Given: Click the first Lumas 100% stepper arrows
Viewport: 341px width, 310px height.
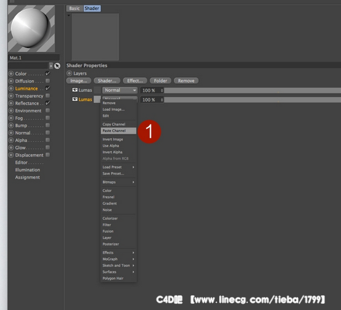Looking at the screenshot, I should 162,91.
